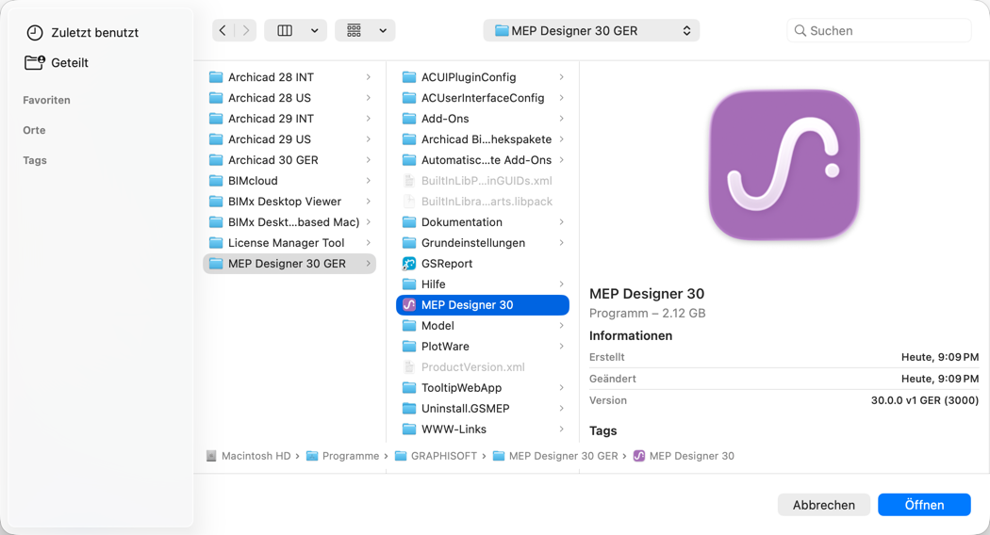Click the Erstellt date Heute, 9:09 PM

(x=940, y=357)
